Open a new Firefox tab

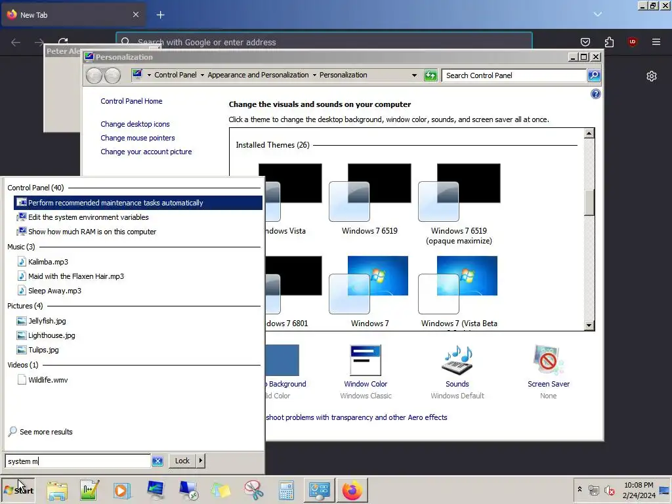coord(160,15)
